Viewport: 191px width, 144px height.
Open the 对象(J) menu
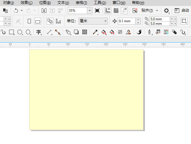[8, 3]
